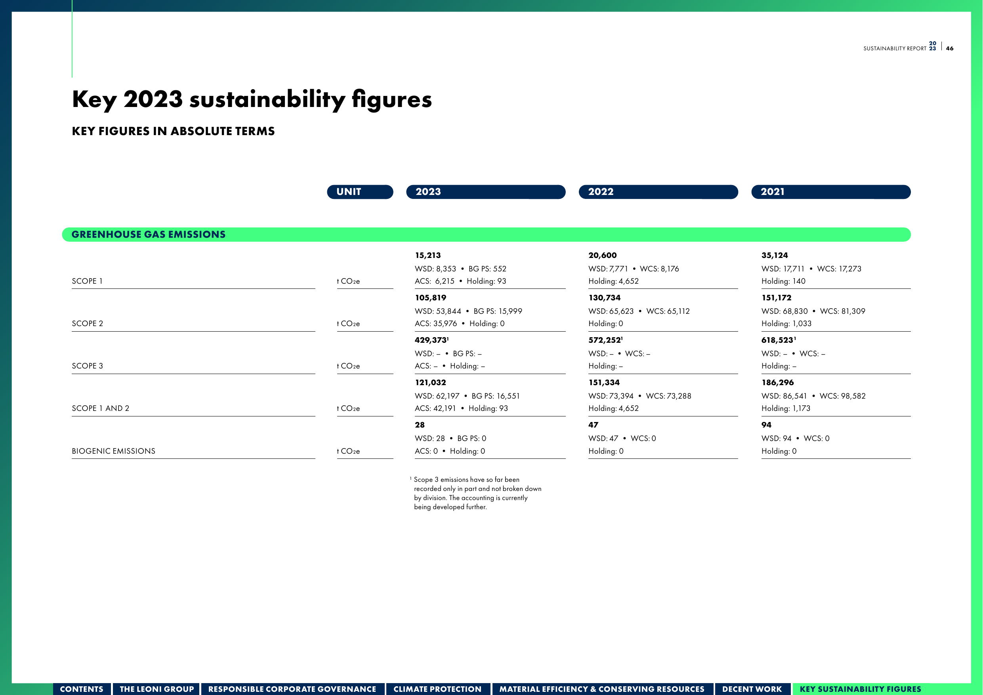Image resolution: width=983 pixels, height=695 pixels.
Task: Click the page number 46
Action: click(950, 48)
